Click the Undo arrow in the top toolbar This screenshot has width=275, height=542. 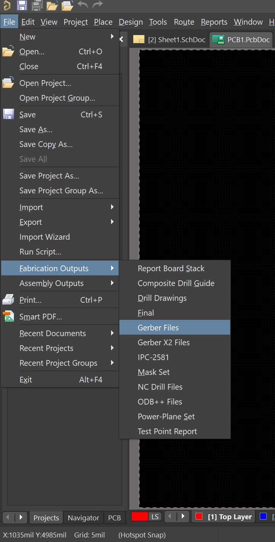point(83,5)
